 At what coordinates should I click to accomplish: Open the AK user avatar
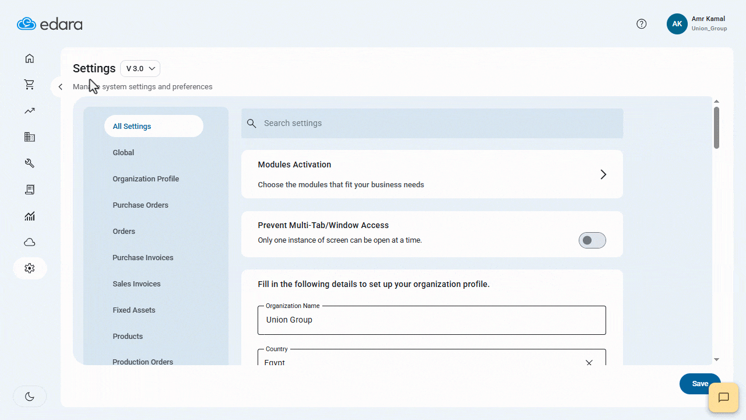coord(677,24)
